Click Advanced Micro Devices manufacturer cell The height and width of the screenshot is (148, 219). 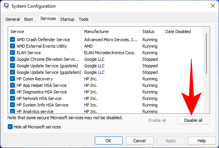point(111,40)
